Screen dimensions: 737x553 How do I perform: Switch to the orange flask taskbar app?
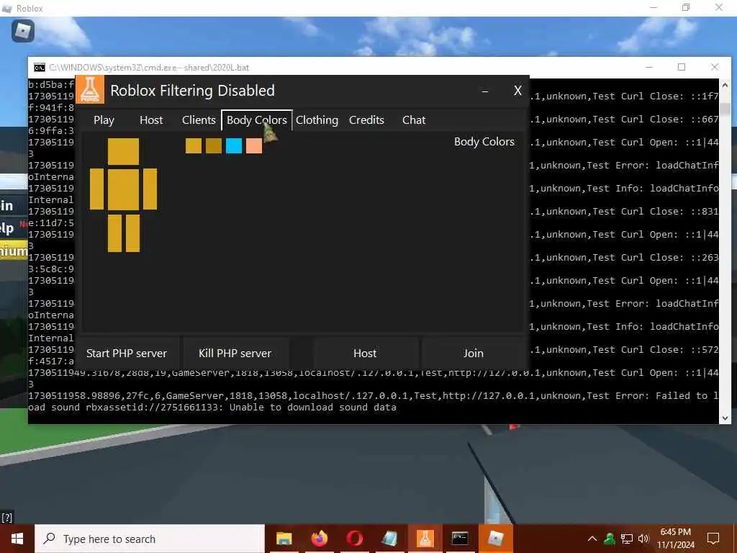tap(425, 539)
